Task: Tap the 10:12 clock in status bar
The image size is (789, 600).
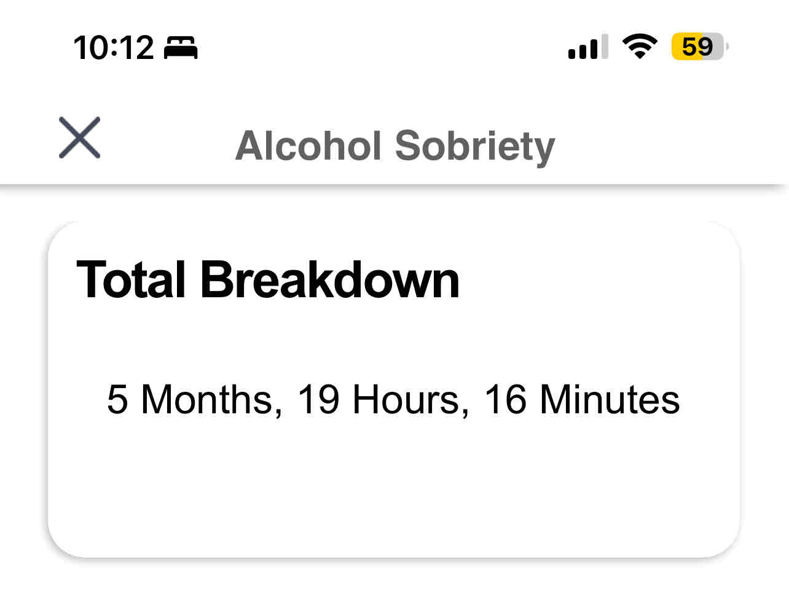Action: [x=113, y=48]
